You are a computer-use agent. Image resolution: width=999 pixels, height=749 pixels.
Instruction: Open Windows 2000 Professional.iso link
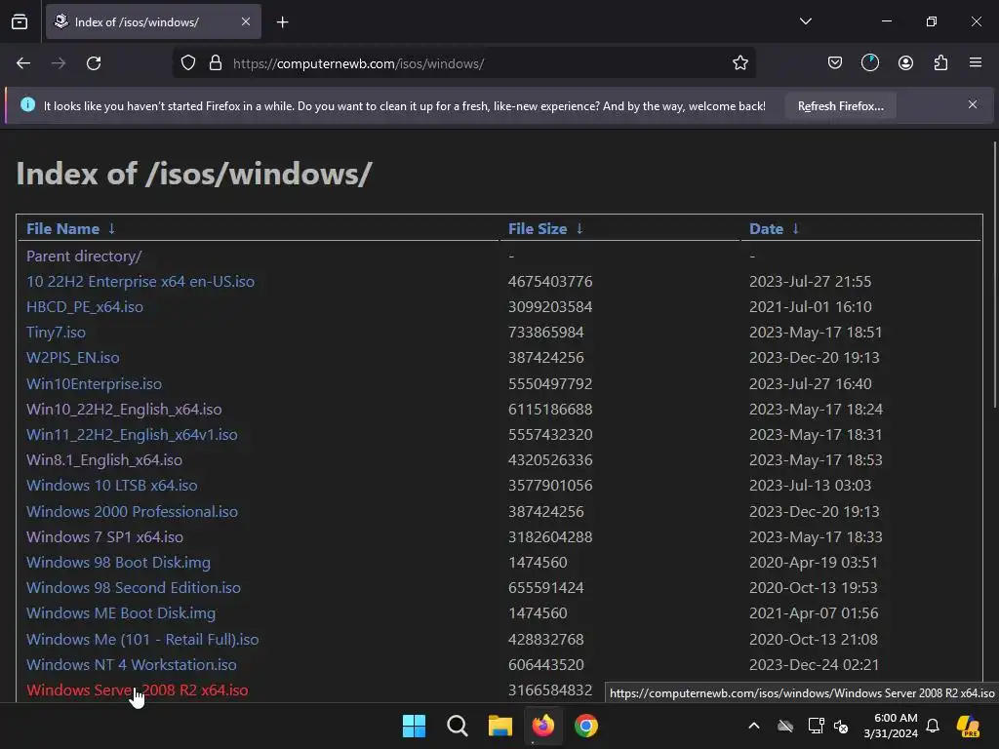pyautogui.click(x=132, y=511)
